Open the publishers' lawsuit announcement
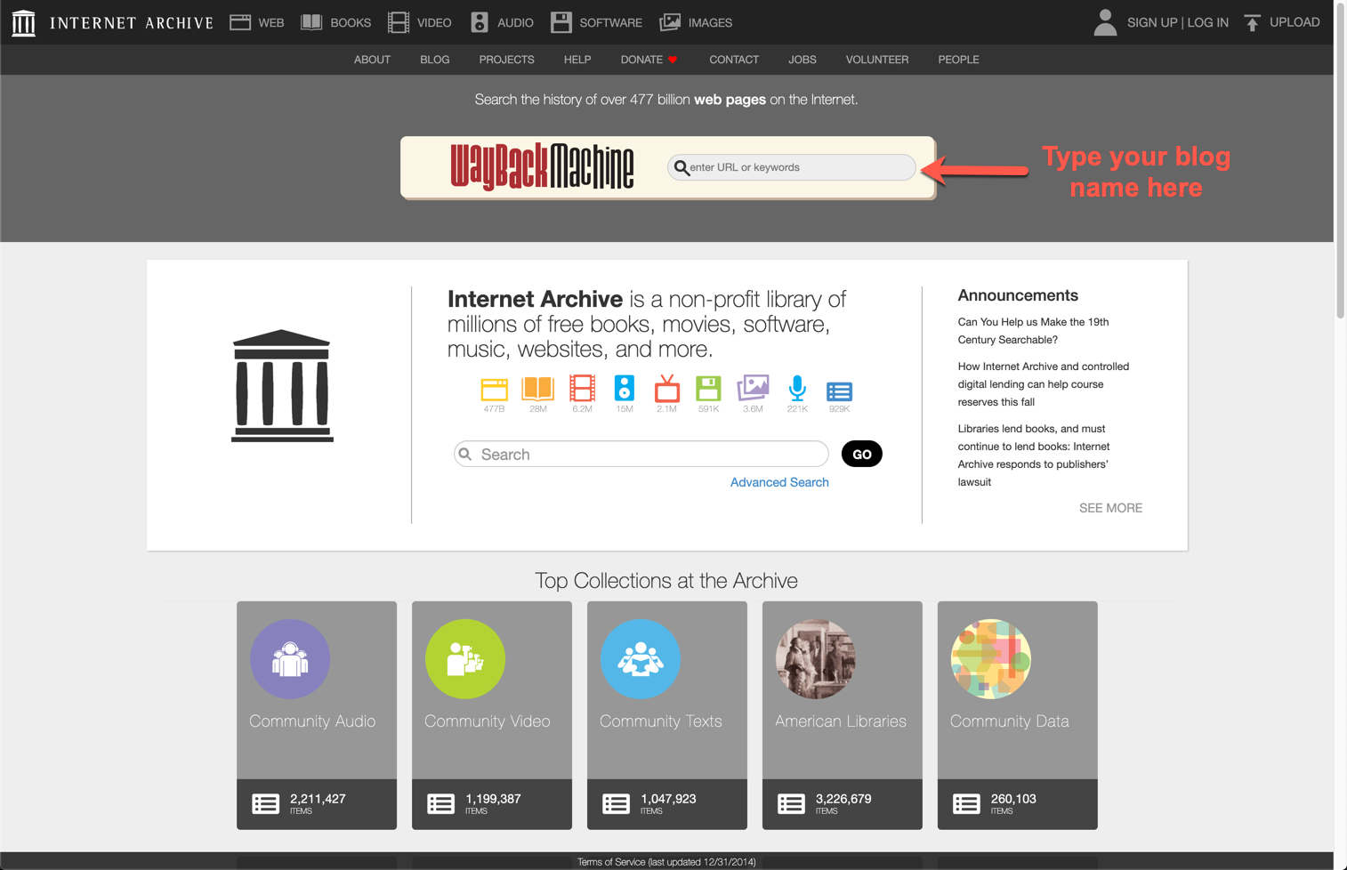Viewport: 1347px width, 870px height. point(1033,455)
